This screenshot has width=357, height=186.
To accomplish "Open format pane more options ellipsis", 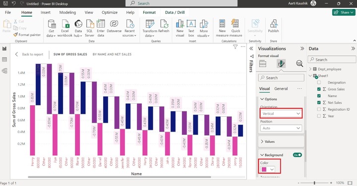I will click(x=299, y=89).
